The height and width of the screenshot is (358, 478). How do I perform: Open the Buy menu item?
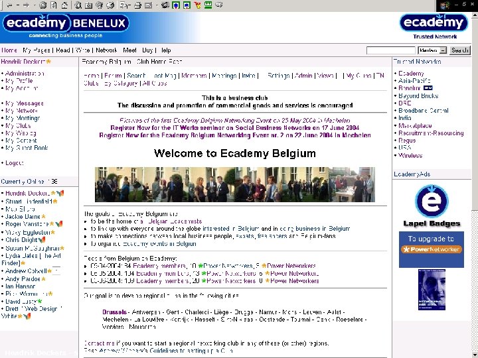(147, 50)
